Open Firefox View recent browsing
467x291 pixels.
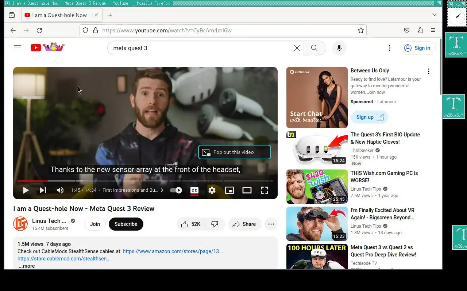[x=12, y=15]
